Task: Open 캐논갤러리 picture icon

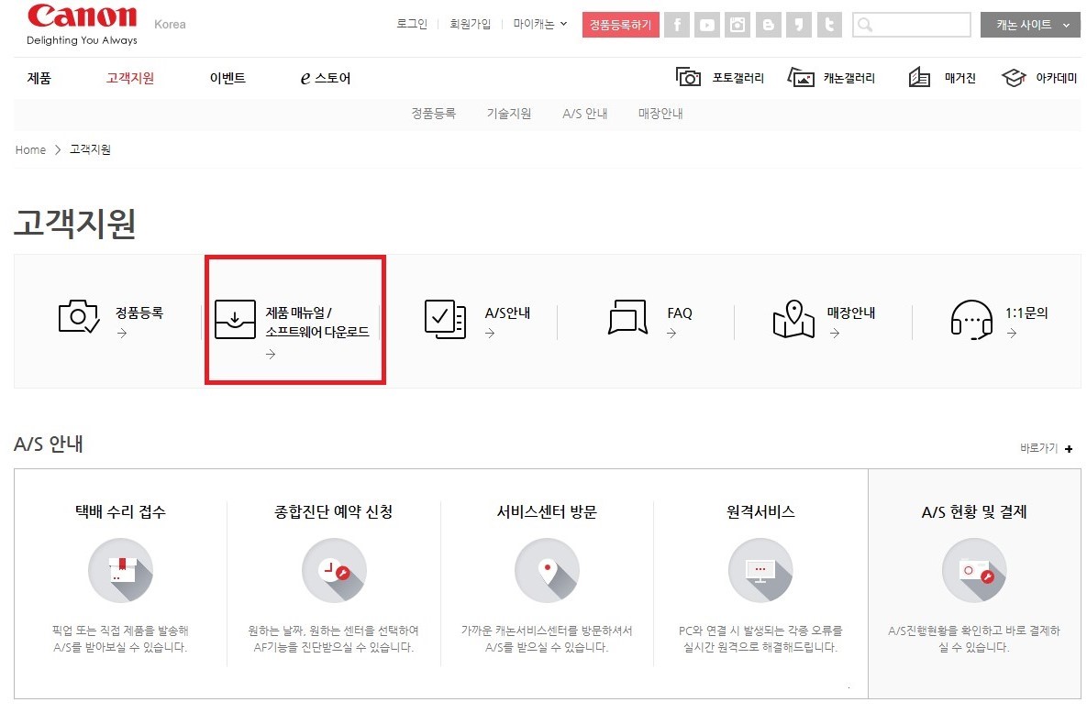Action: pos(801,77)
